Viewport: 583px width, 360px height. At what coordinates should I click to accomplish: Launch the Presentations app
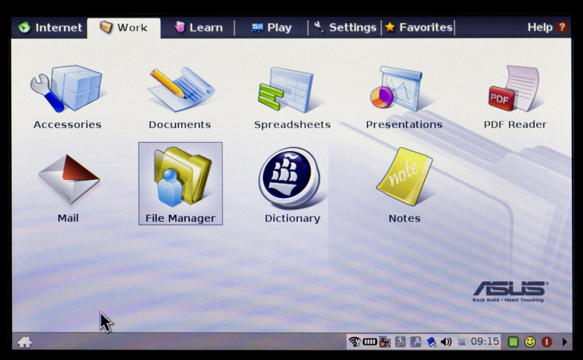404,97
